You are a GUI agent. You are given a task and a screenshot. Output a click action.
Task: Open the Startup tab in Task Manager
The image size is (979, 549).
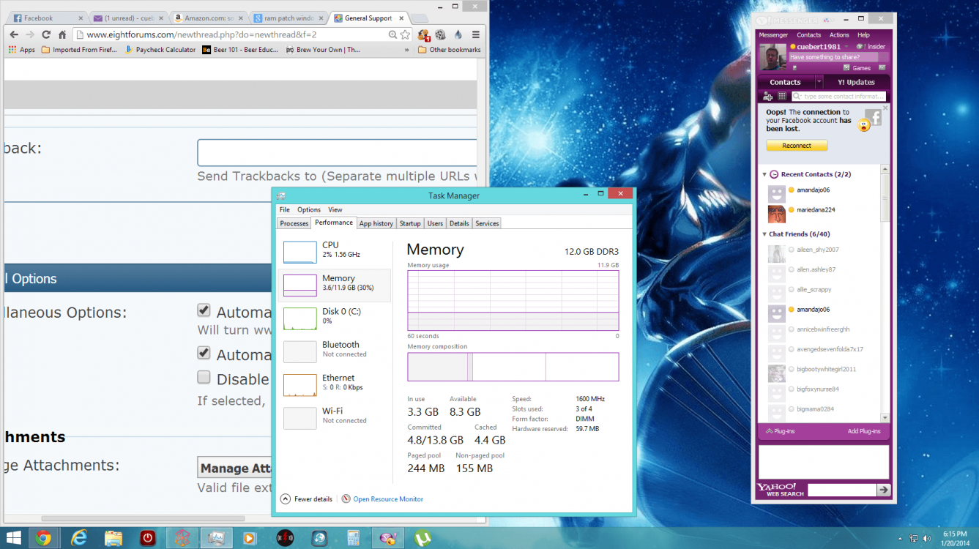pos(410,223)
